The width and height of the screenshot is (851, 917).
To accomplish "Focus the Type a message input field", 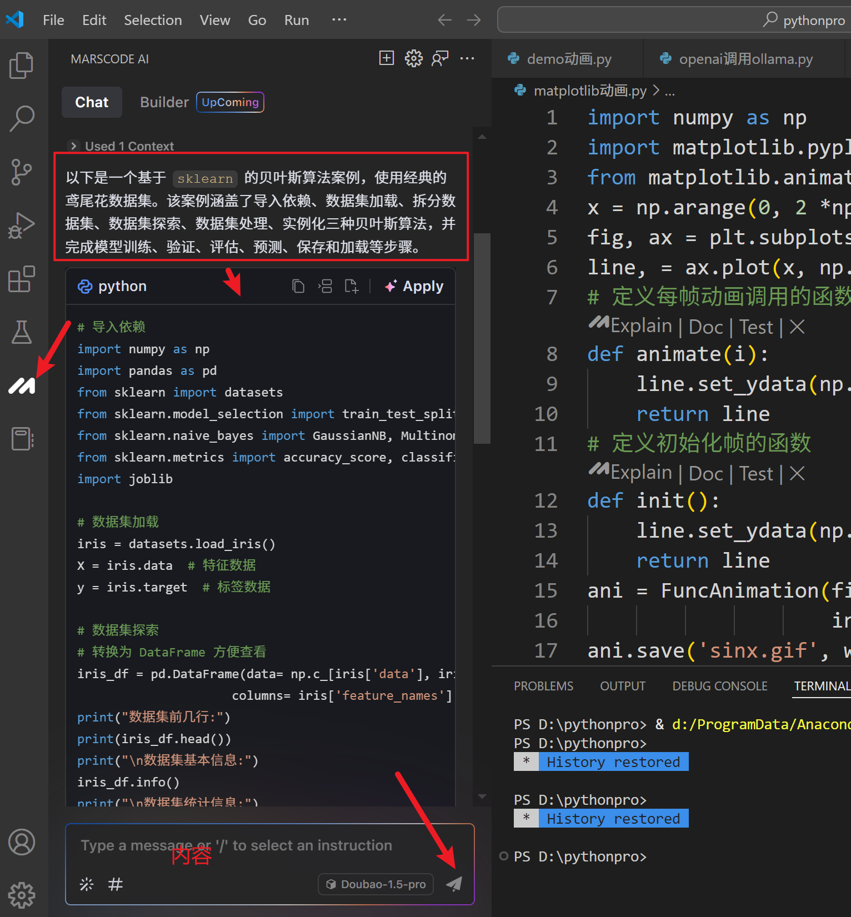I will pyautogui.click(x=270, y=845).
